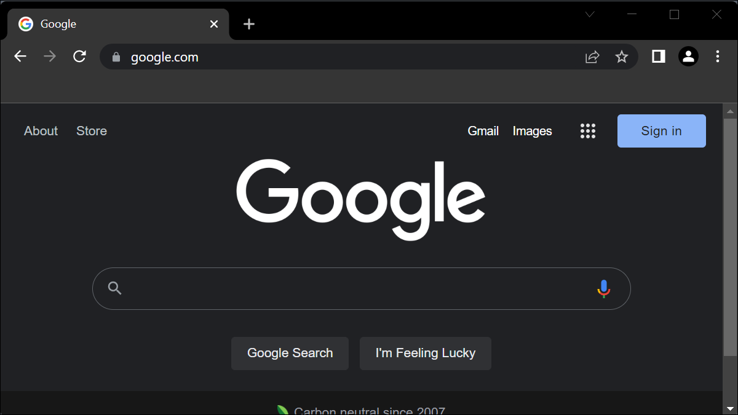Show the Chrome side panel

click(x=658, y=57)
